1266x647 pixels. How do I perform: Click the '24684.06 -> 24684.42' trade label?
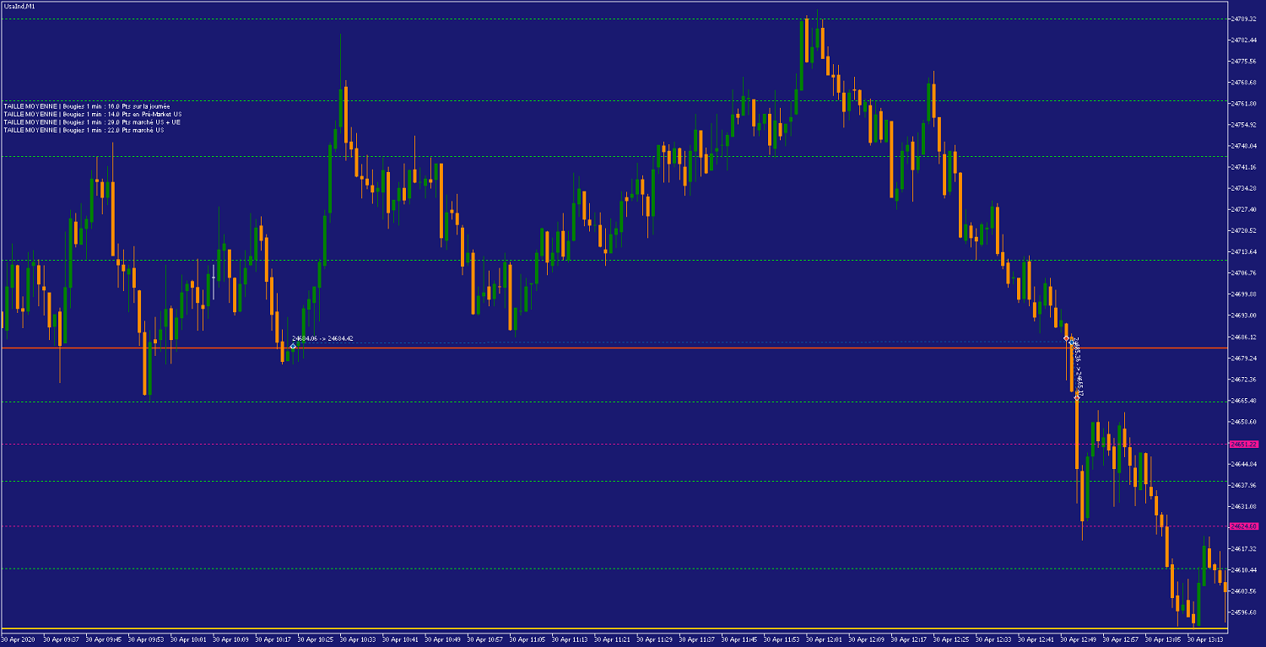(x=322, y=338)
